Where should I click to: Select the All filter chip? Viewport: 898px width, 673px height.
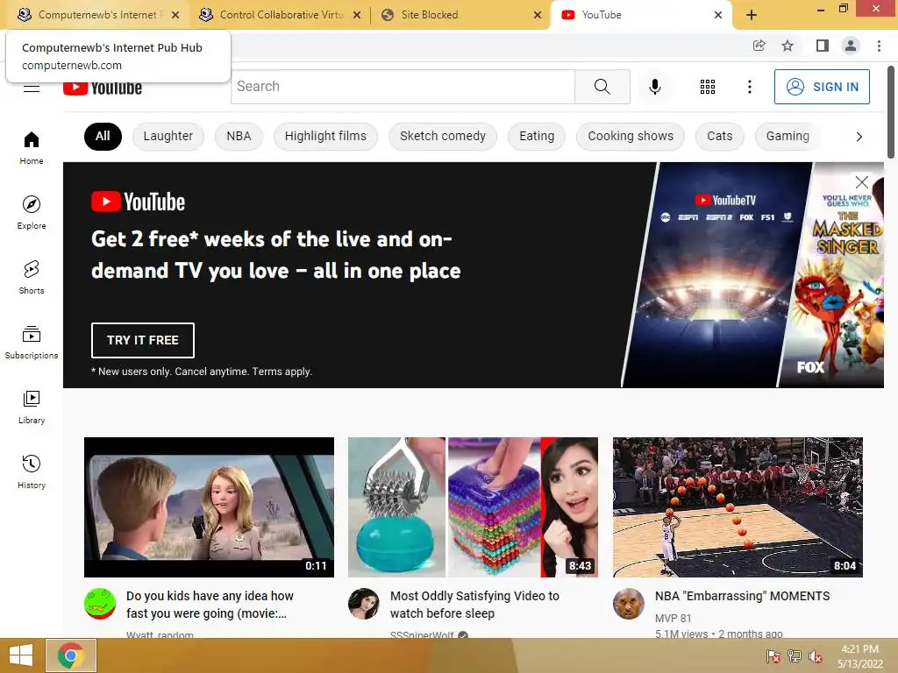[x=103, y=136]
